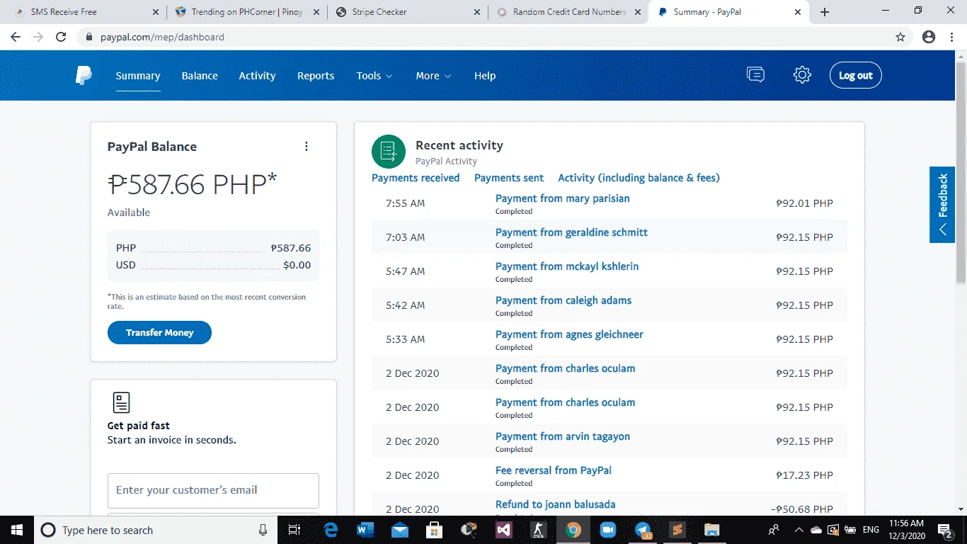Viewport: 967px width, 544px height.
Task: Expand the More dropdown in PayPal nav
Action: click(x=433, y=76)
